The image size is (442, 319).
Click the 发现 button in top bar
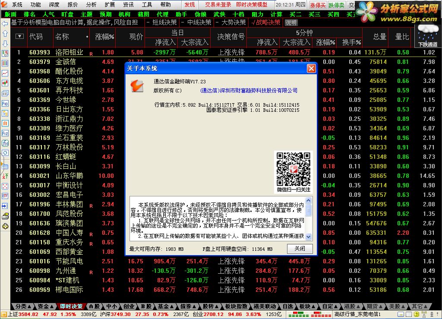tap(189, 4)
